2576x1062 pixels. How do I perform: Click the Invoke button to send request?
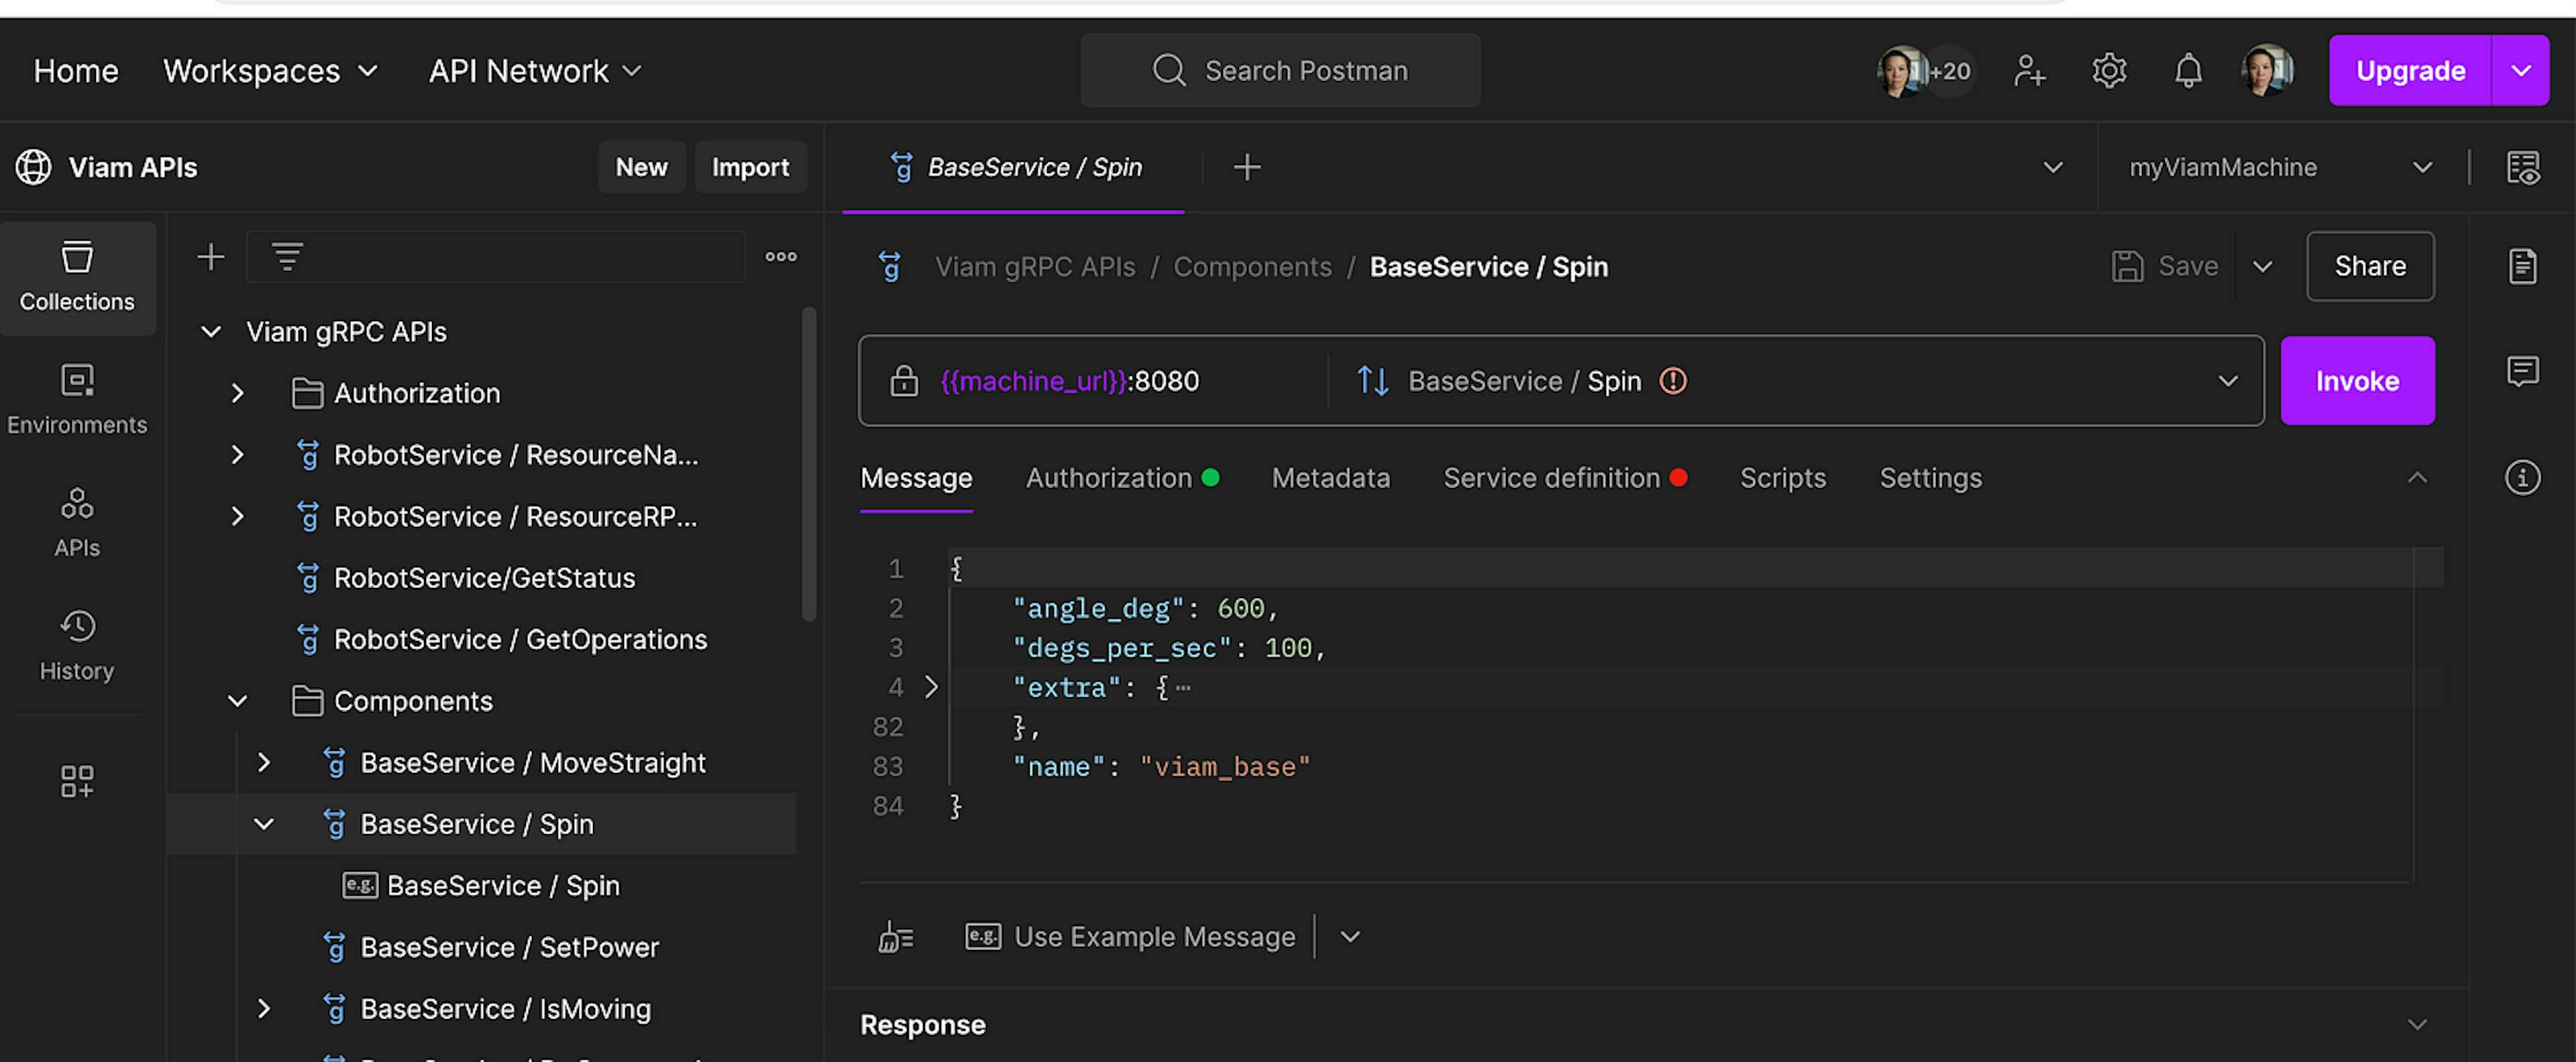[x=2357, y=379]
